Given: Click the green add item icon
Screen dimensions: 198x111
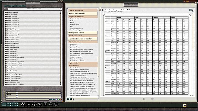Looking at the screenshot, I should 59,99.
